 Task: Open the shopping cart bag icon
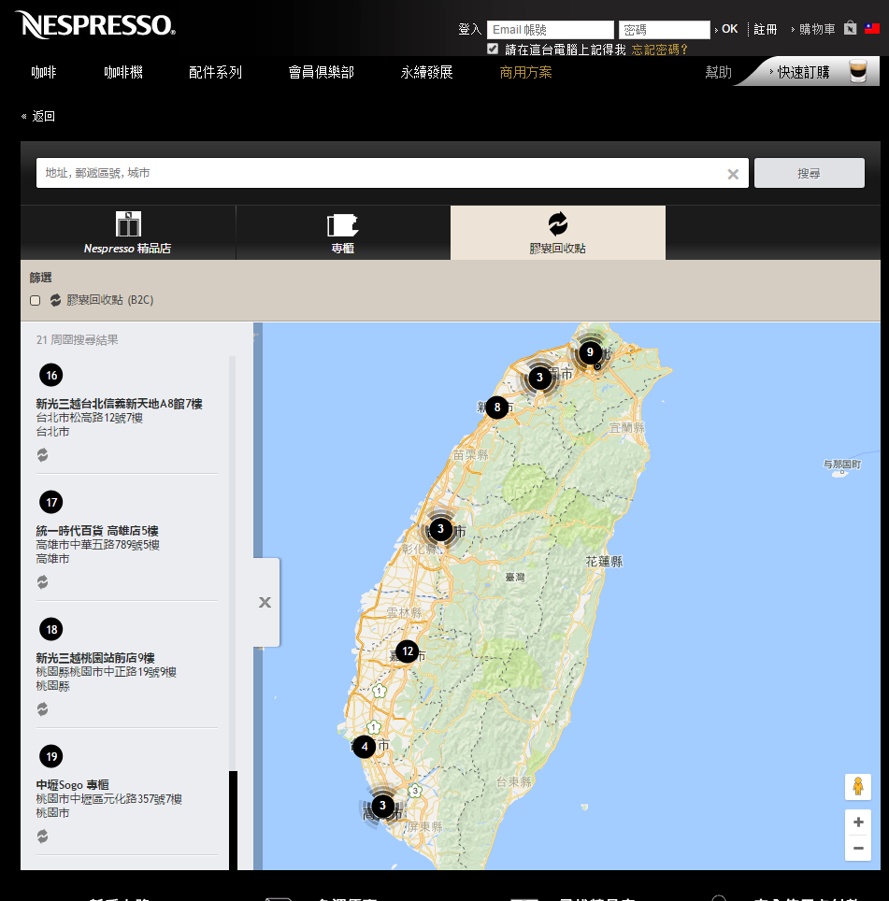[x=850, y=28]
